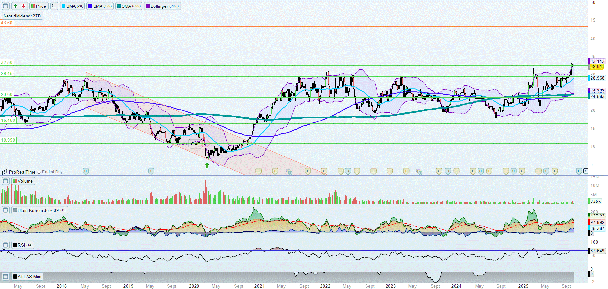Screen dimensions: 608x289
Task: Open SMA (20) indicator settings
Action: 73,6
